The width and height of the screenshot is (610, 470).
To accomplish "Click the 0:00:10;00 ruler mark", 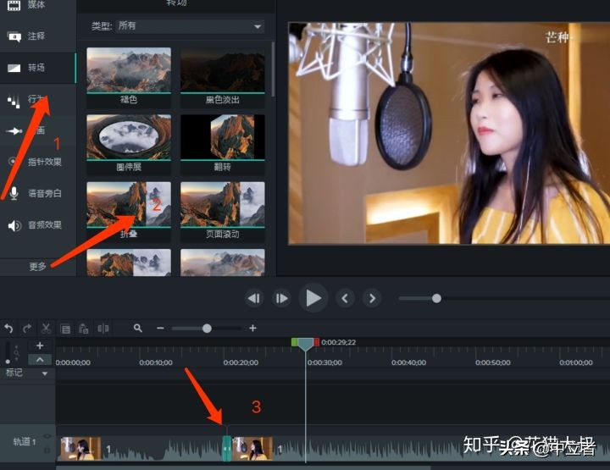I will pyautogui.click(x=156, y=362).
